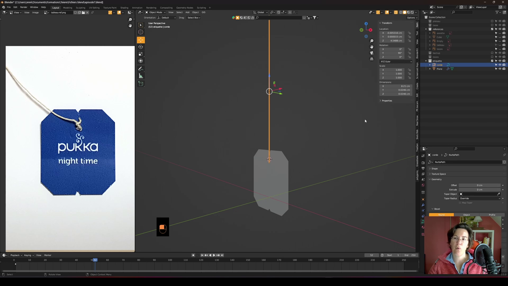Activate the Add Cube tool
The image size is (508, 286).
(141, 84)
